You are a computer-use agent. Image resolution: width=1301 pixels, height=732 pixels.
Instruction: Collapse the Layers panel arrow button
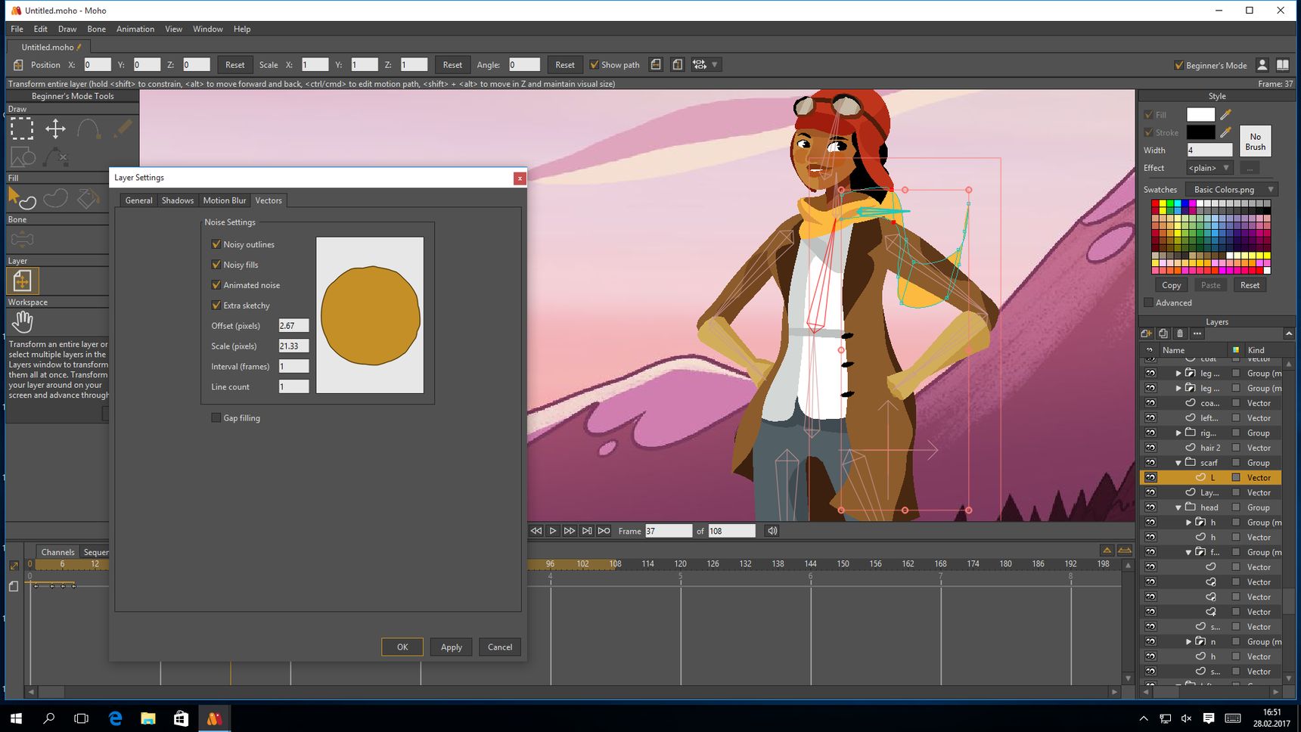pyautogui.click(x=1289, y=333)
